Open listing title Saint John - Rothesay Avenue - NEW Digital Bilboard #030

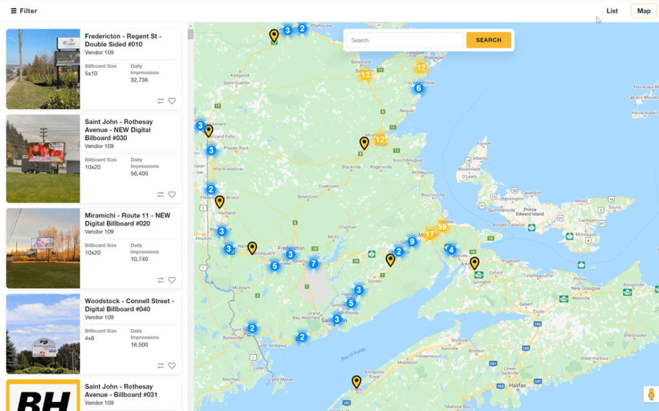119,130
